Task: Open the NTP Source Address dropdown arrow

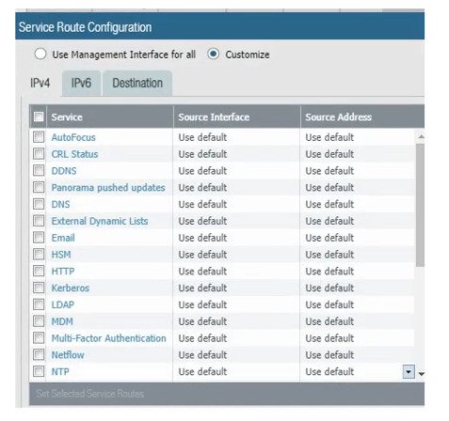Action: [x=409, y=372]
